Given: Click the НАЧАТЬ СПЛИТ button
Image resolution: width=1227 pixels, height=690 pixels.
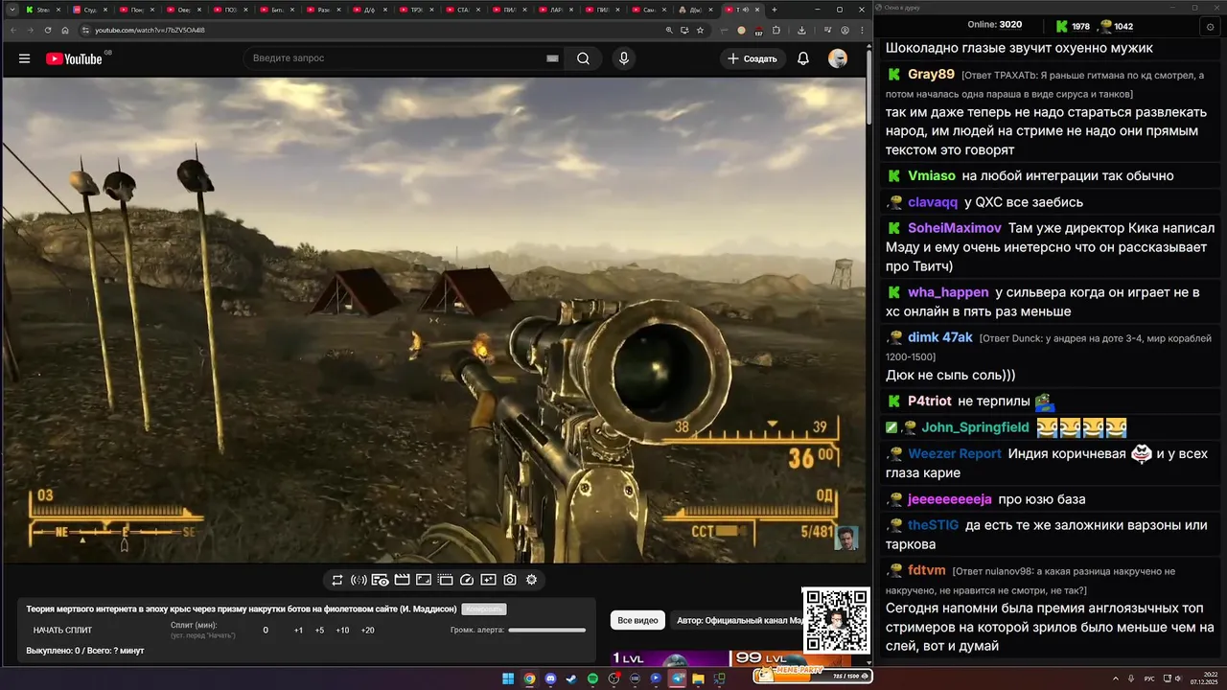Looking at the screenshot, I should pos(62,631).
